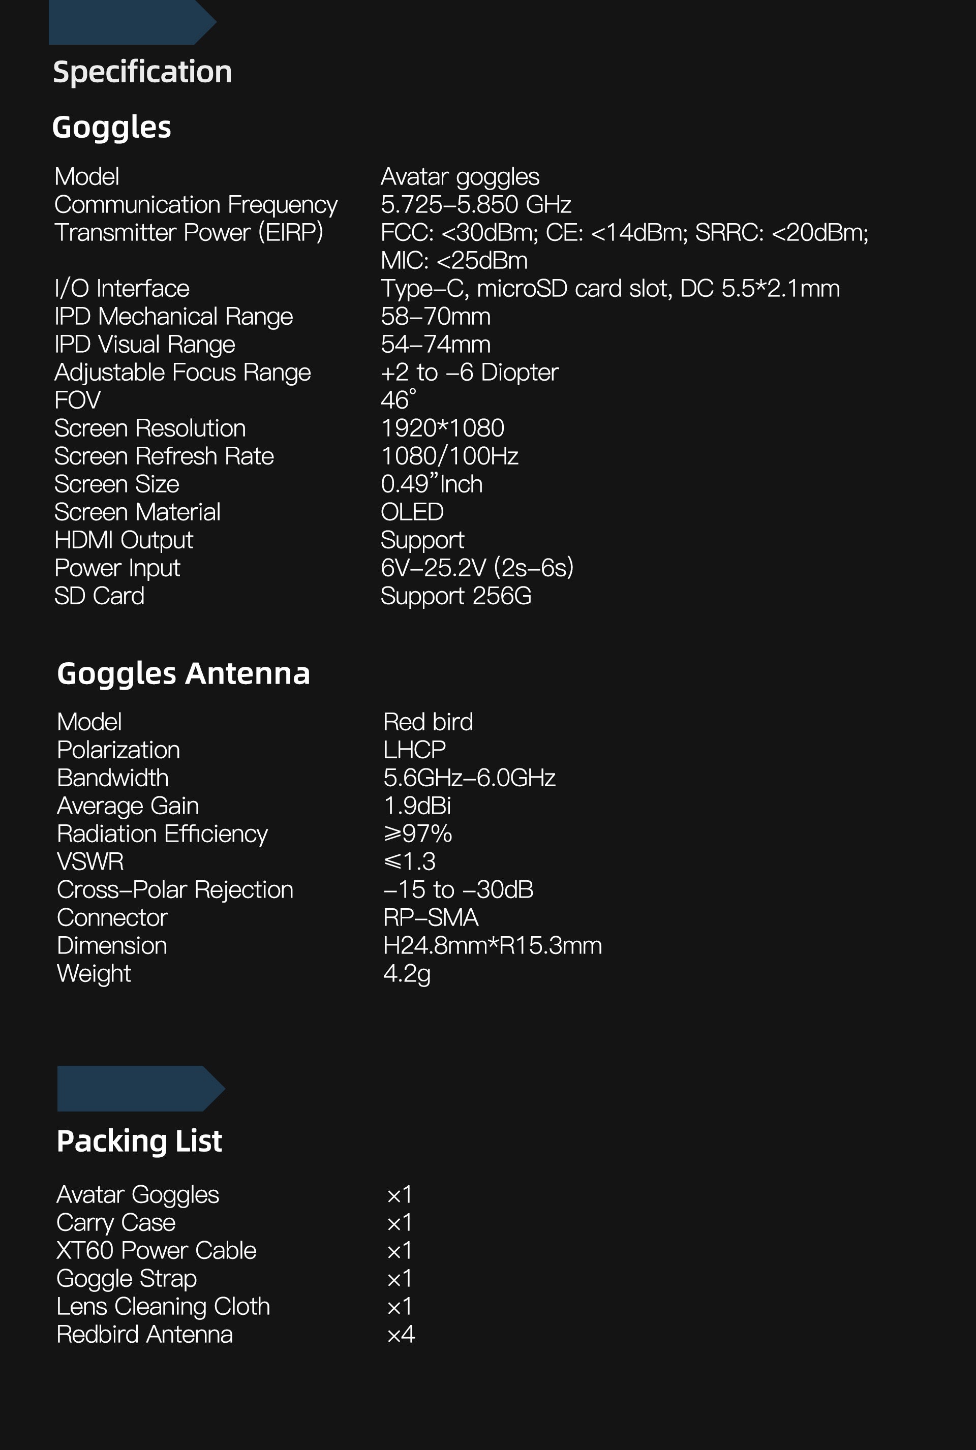The width and height of the screenshot is (976, 1450).
Task: Click the XT60 Power Cable item
Action: pos(156,1250)
